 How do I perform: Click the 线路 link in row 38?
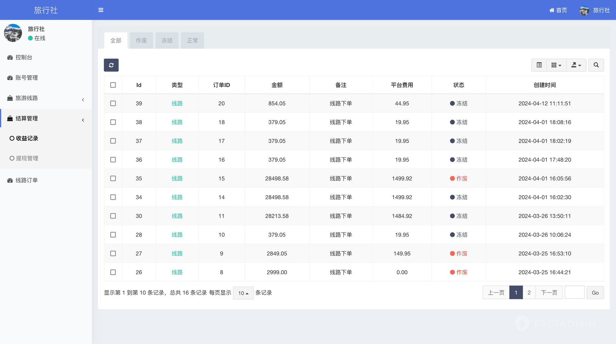(x=177, y=122)
